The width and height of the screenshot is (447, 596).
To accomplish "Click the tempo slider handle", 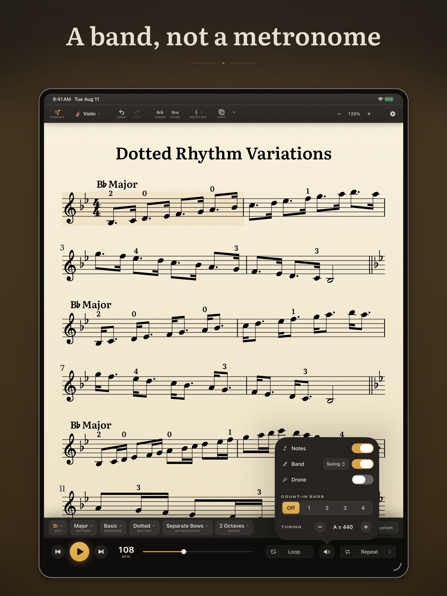I will click(184, 552).
